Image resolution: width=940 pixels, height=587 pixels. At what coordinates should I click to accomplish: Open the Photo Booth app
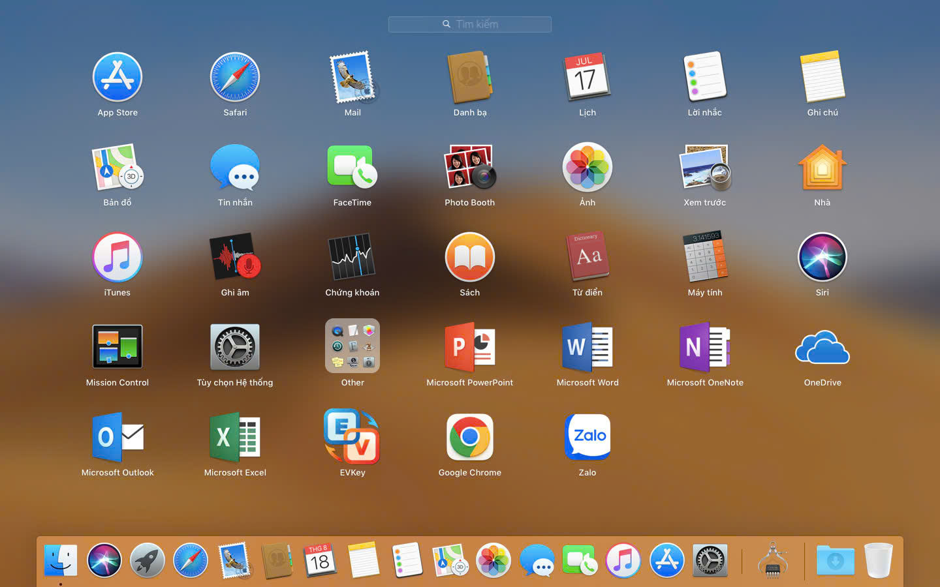[x=469, y=168]
